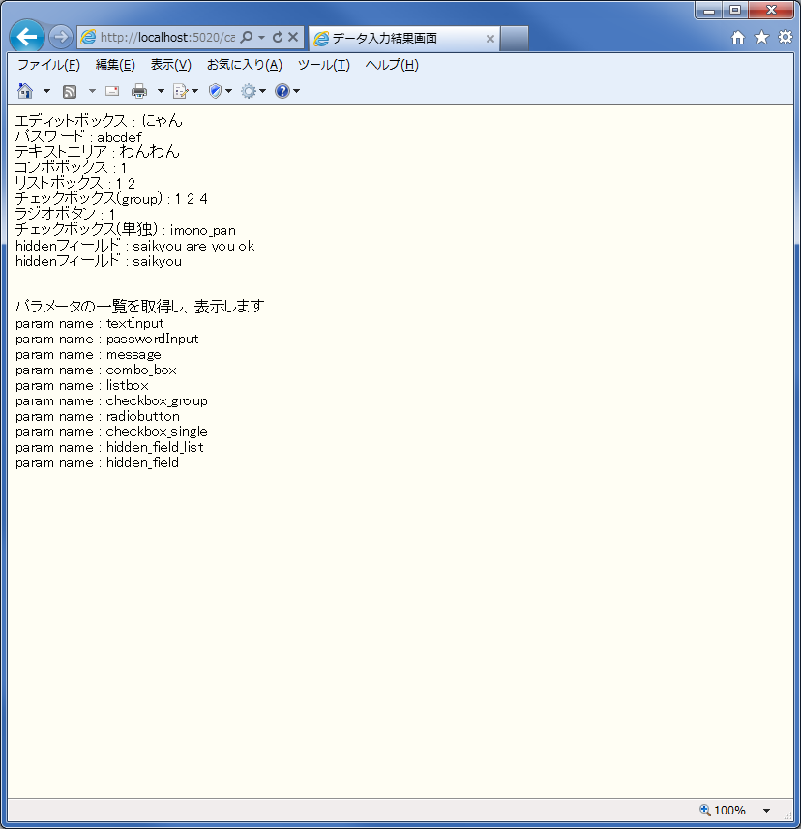The image size is (801, 829).
Task: Open the Safety shield menu
Action: pyautogui.click(x=220, y=91)
